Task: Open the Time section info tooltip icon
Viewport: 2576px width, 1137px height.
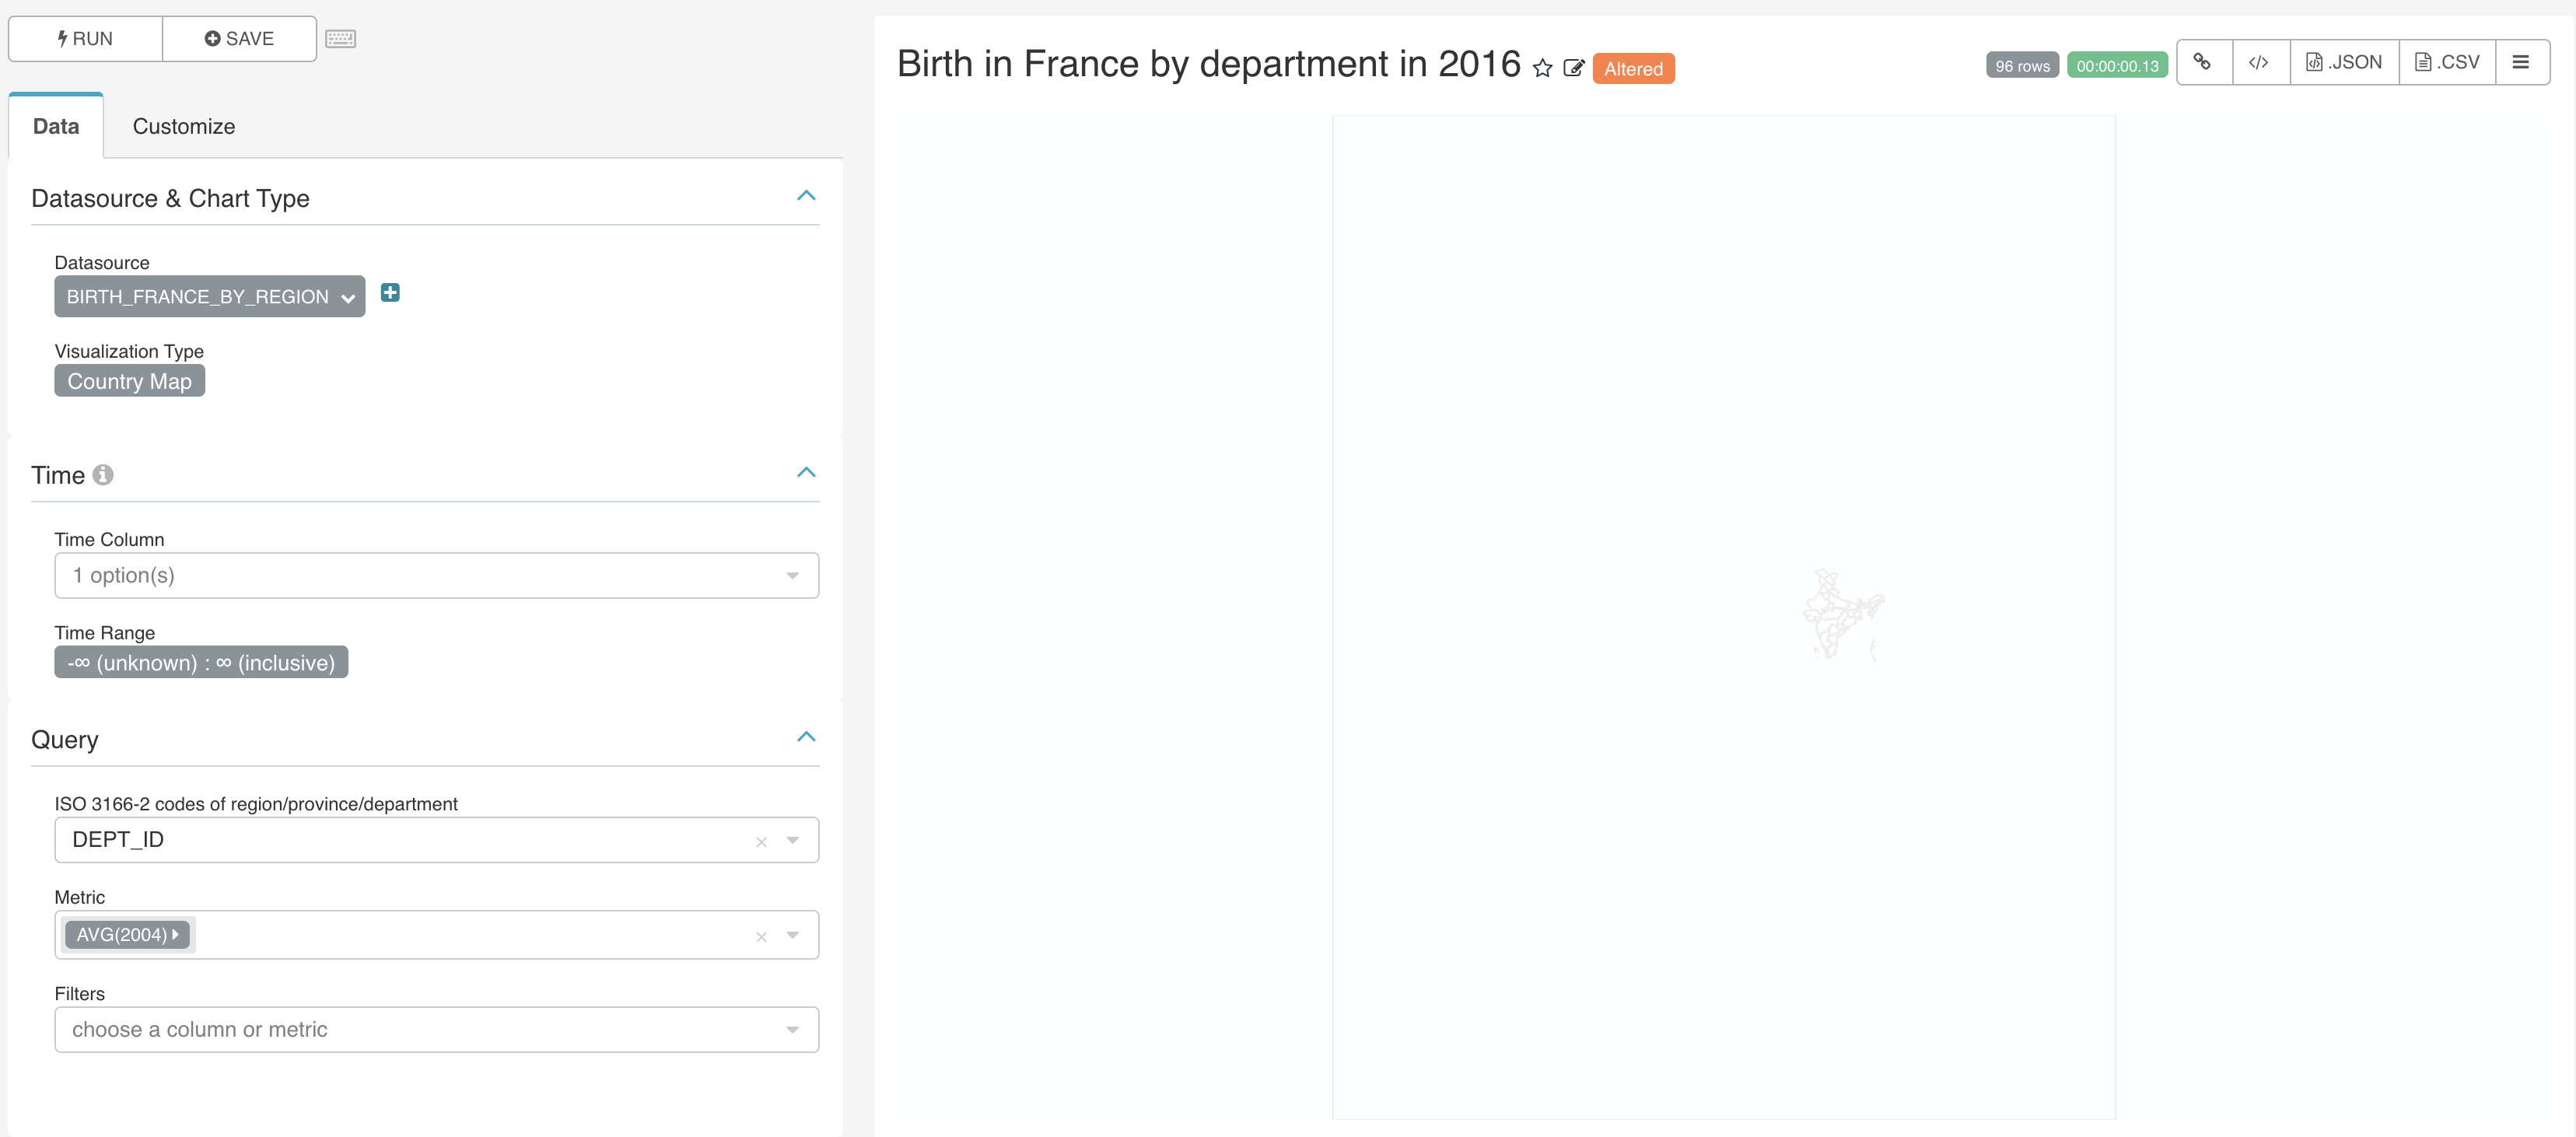Action: [104, 475]
